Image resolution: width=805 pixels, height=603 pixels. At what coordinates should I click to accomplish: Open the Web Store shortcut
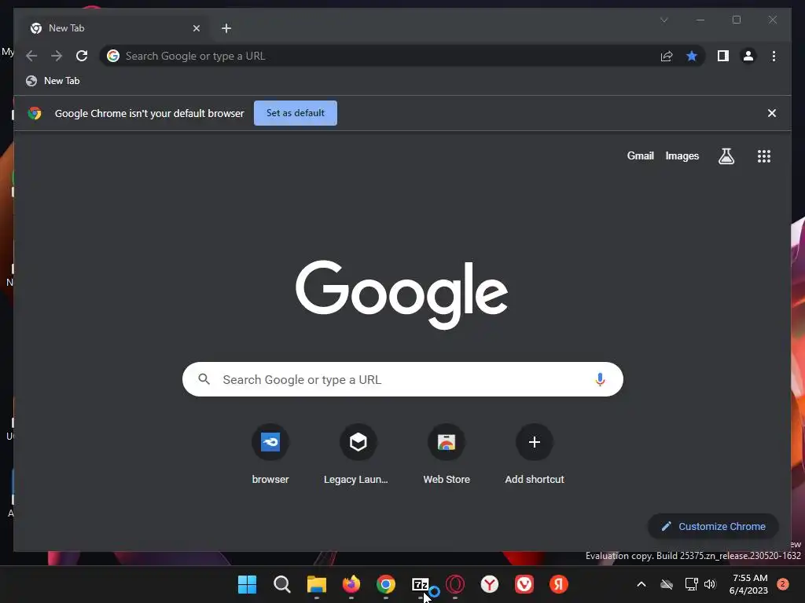[447, 454]
